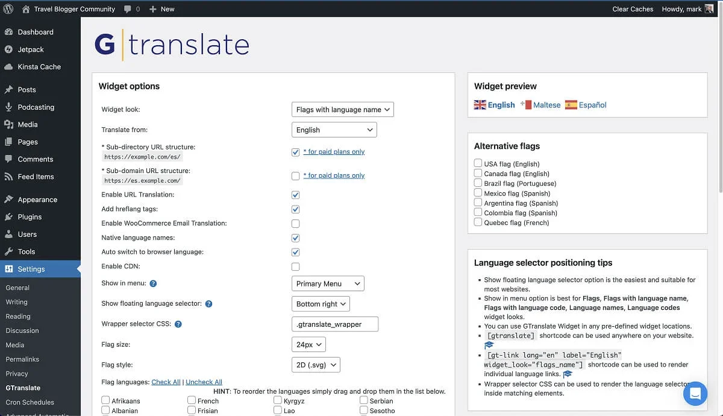Click the Wrapper selector CSS text field
Viewport: 723px width, 416px height.
[x=334, y=324]
